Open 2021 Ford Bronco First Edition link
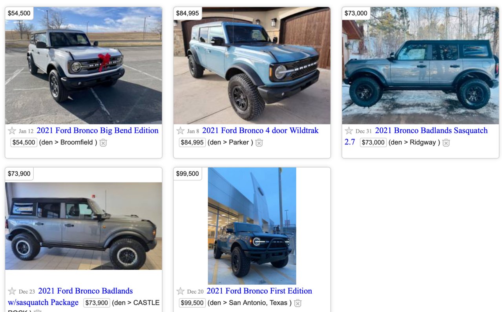The height and width of the screenshot is (312, 502). (x=259, y=291)
